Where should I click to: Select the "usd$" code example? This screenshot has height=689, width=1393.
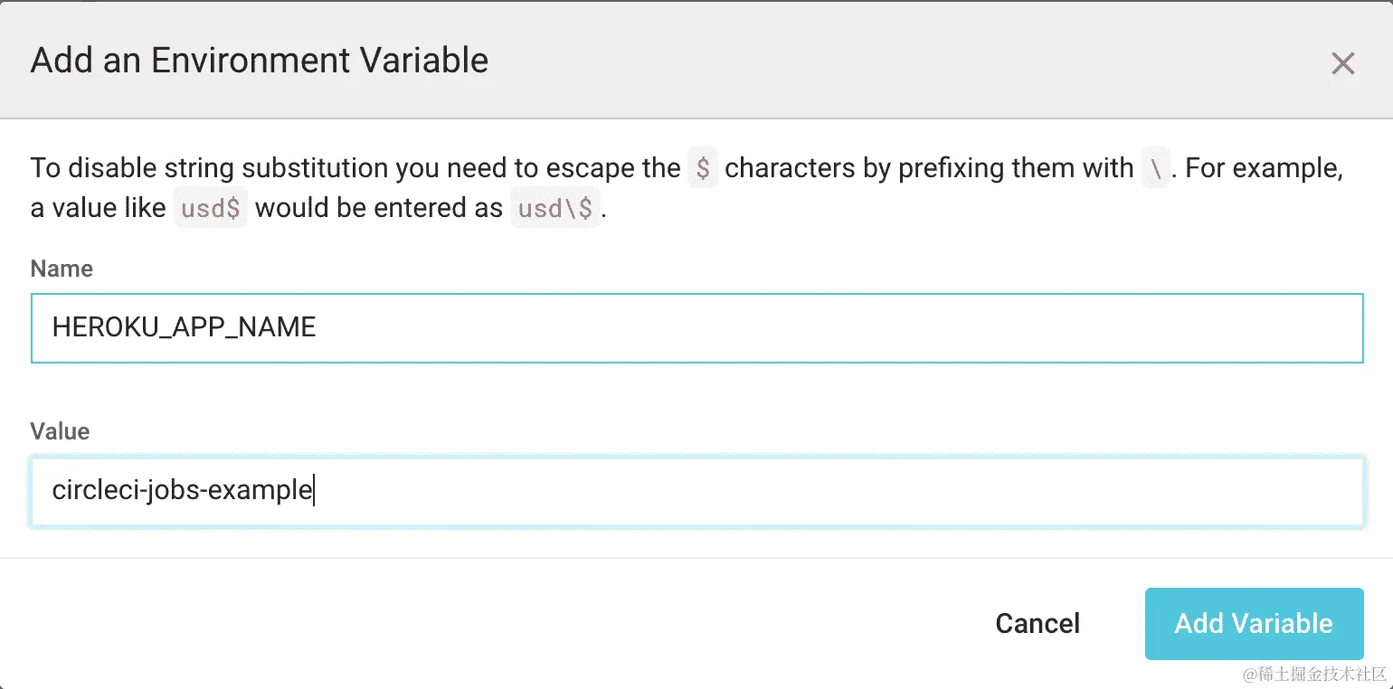pos(210,209)
